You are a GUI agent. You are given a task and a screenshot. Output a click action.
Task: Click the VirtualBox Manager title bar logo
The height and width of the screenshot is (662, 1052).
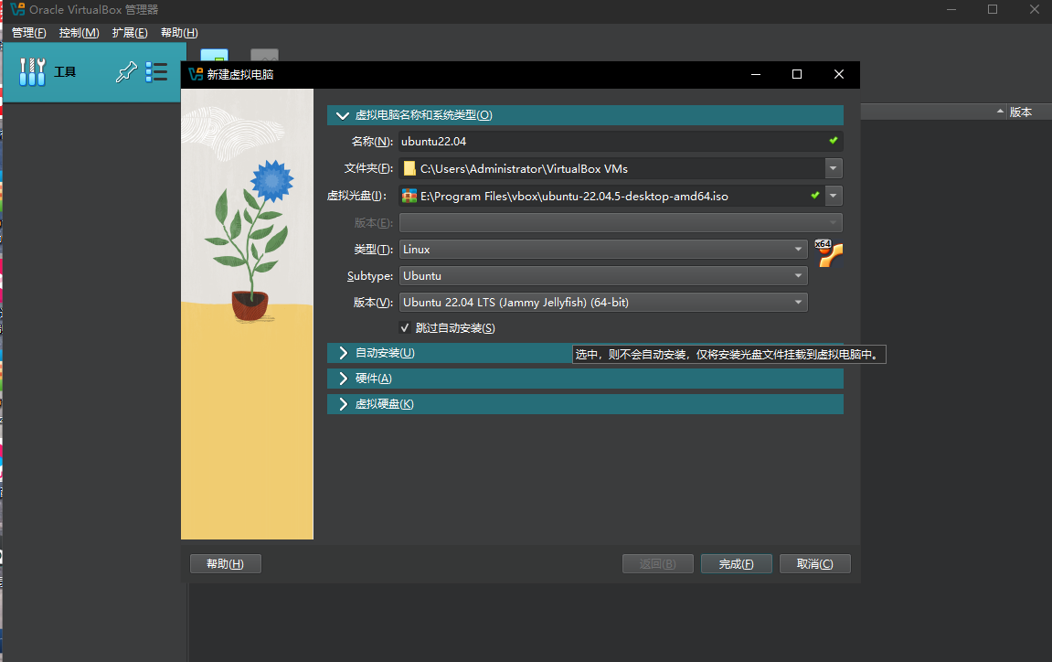click(x=17, y=9)
